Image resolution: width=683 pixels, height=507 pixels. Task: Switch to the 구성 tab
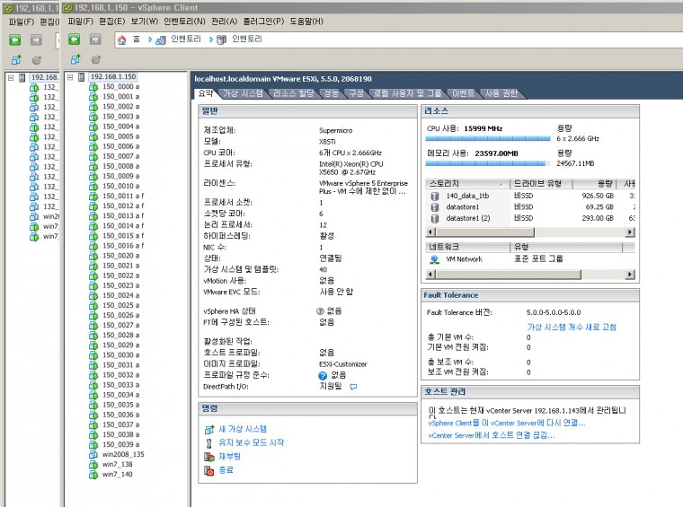tap(356, 93)
